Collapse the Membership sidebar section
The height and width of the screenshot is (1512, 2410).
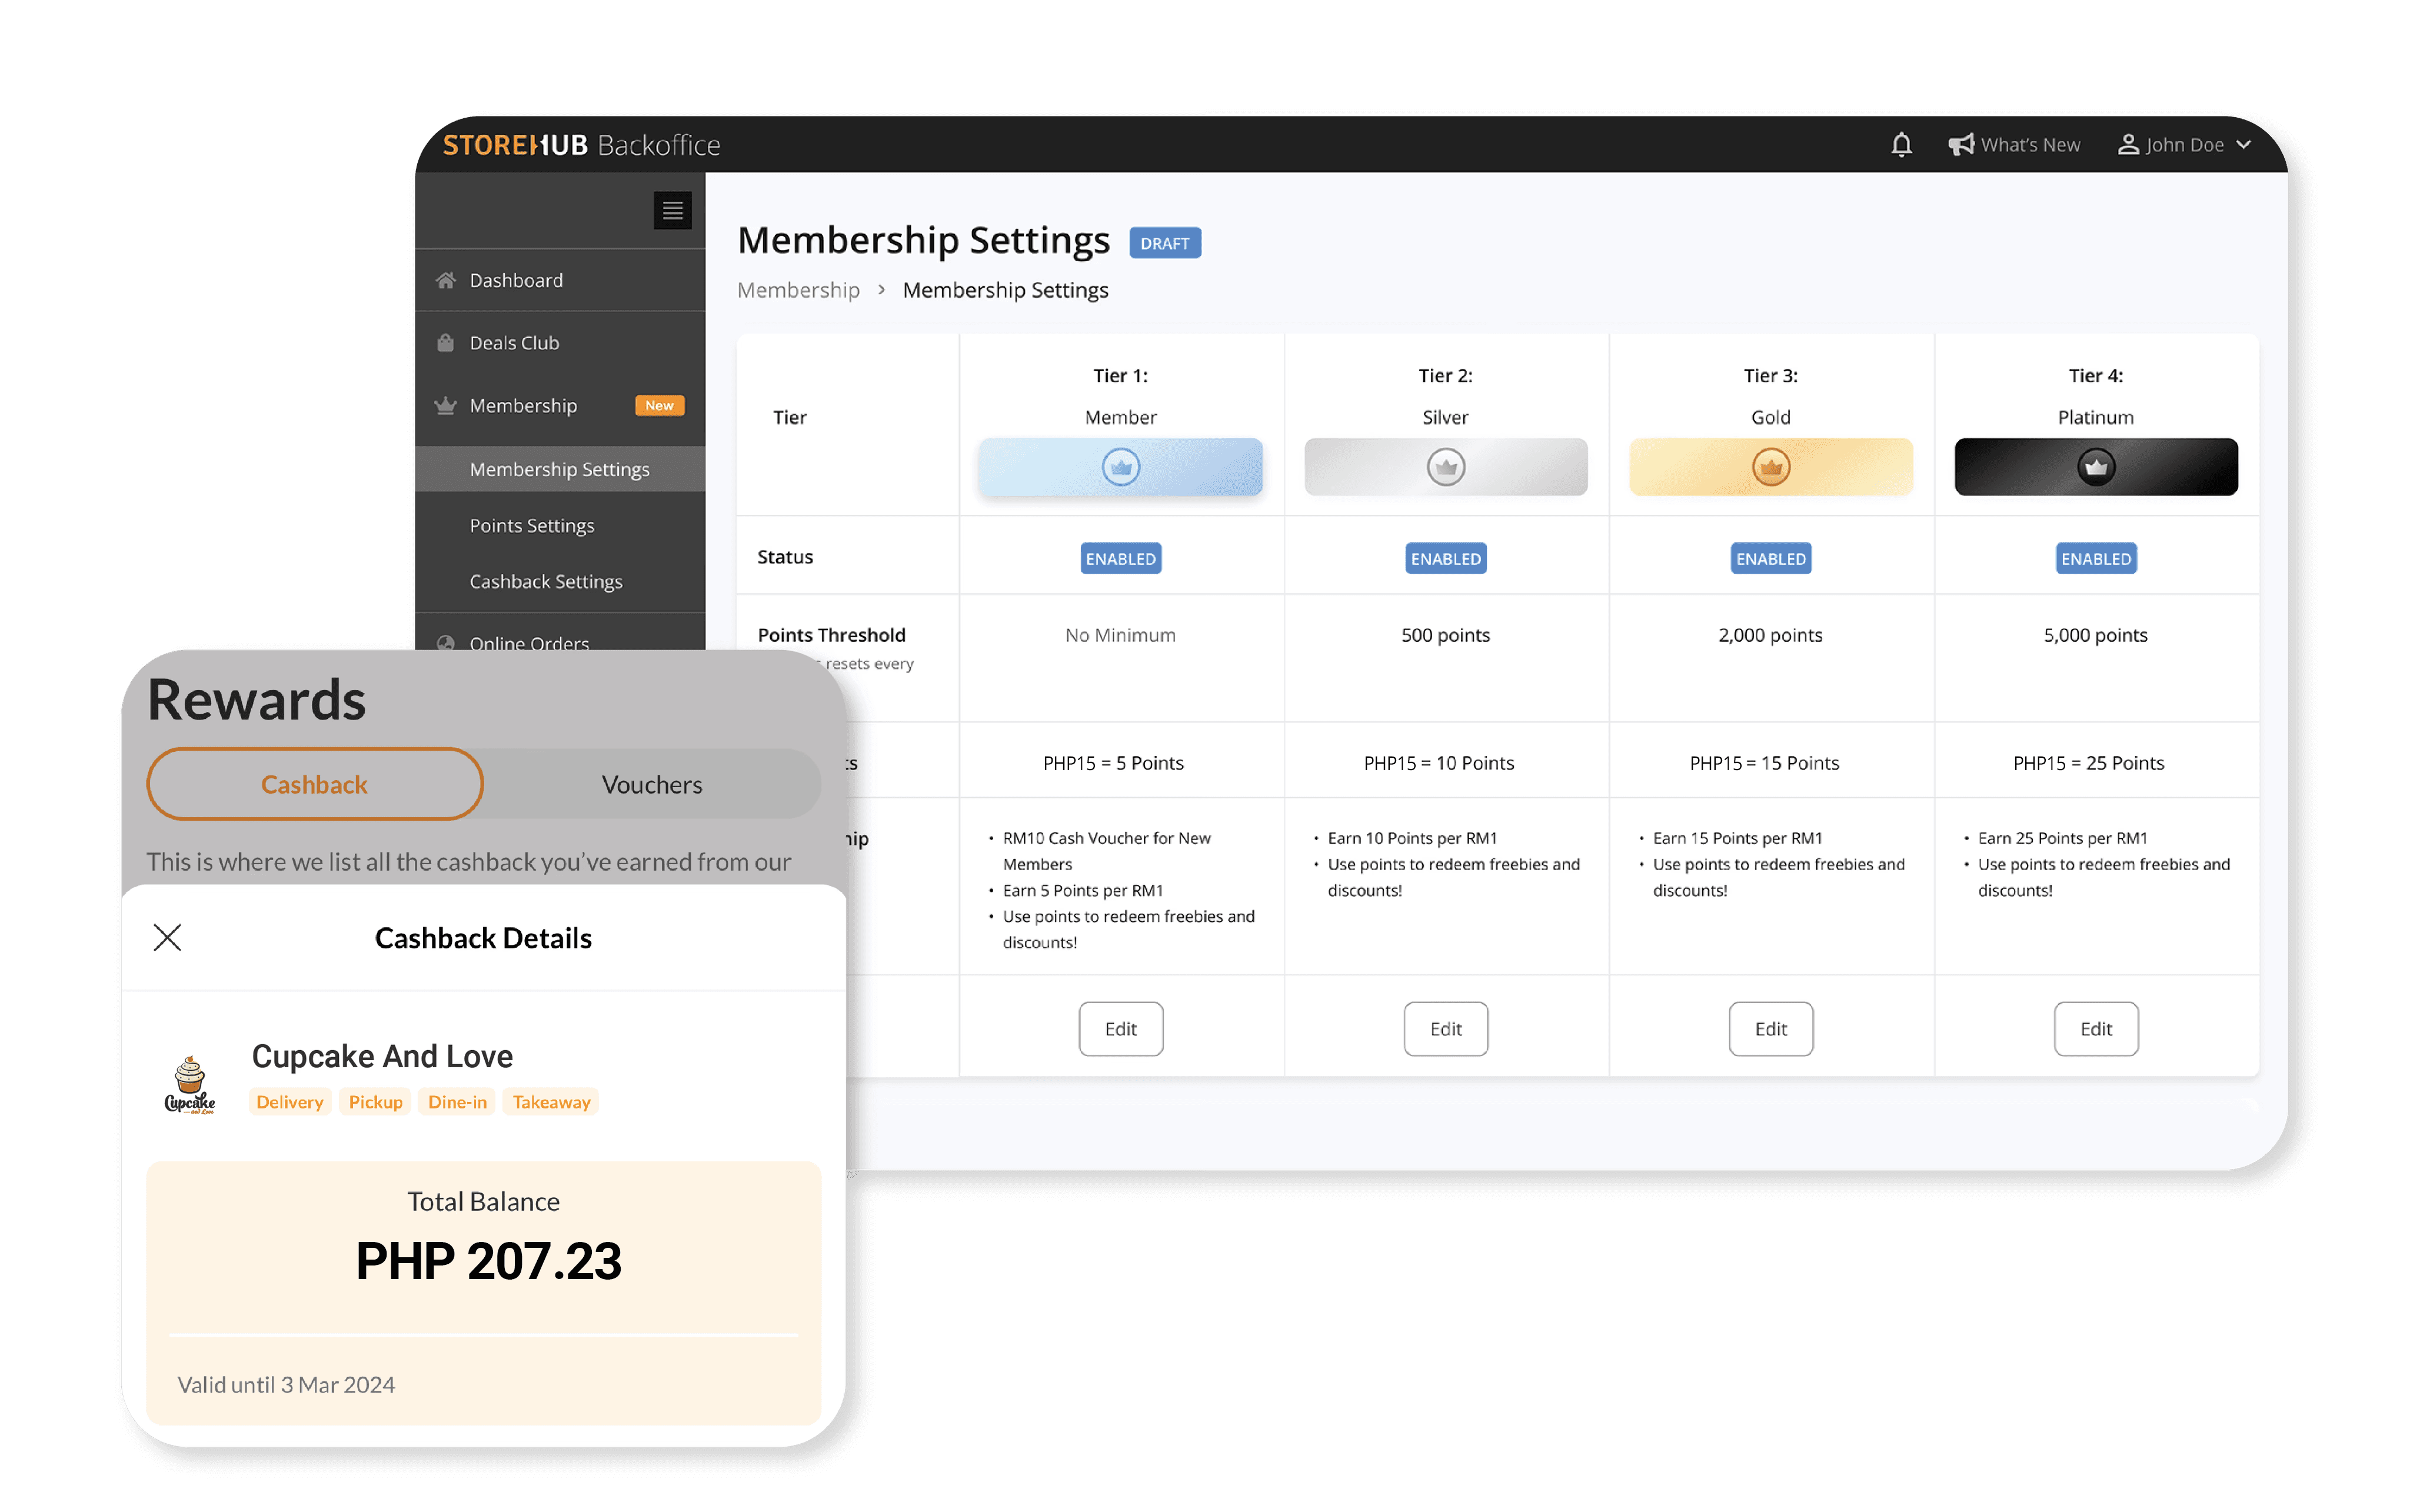pyautogui.click(x=523, y=406)
